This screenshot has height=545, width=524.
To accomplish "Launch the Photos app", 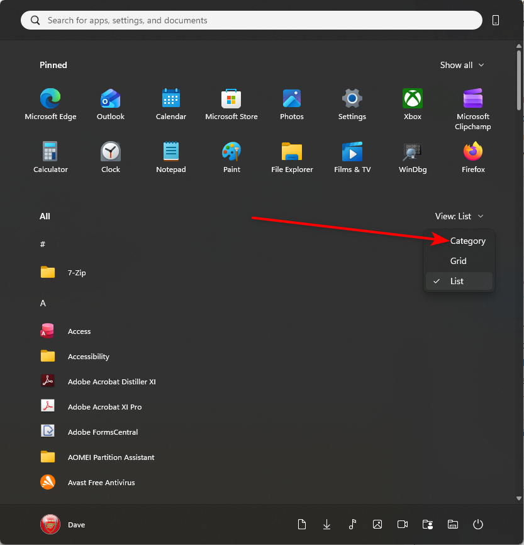I will pos(291,104).
